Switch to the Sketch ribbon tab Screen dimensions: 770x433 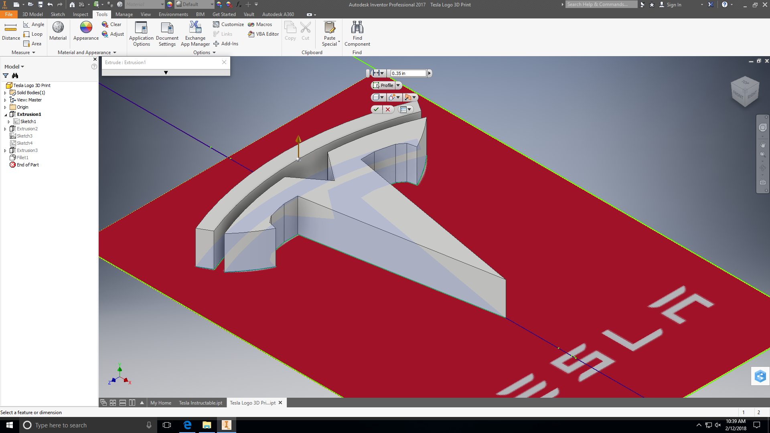(58, 14)
